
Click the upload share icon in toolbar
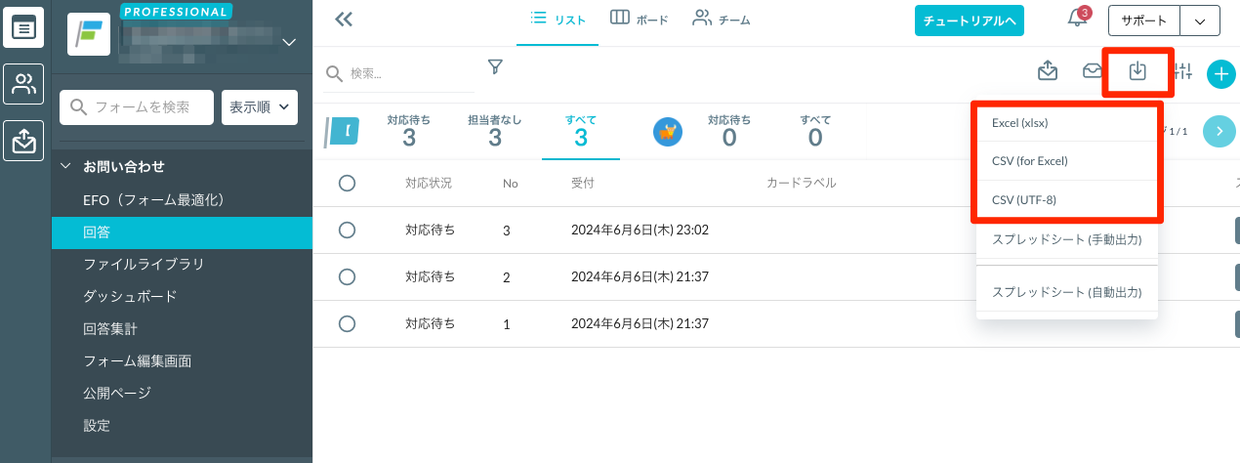[1048, 71]
